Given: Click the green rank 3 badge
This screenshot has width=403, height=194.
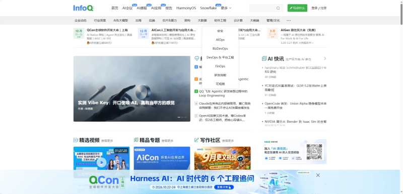Looking at the screenshot, I should 196,91.
